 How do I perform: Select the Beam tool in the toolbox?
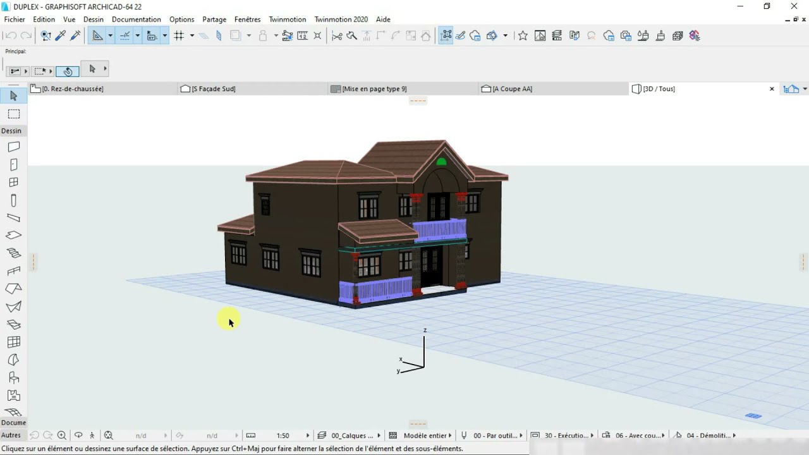click(x=13, y=218)
